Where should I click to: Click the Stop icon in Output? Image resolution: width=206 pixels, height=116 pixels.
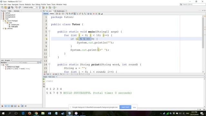tap(44, 84)
